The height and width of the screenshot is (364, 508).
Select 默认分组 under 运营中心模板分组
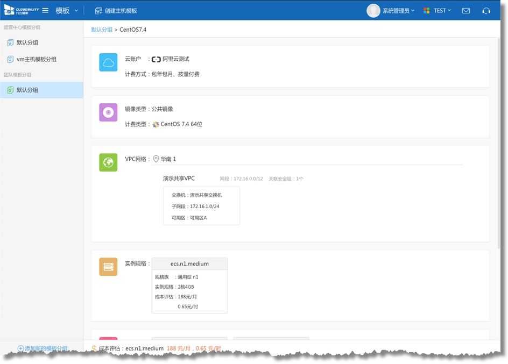coord(27,42)
